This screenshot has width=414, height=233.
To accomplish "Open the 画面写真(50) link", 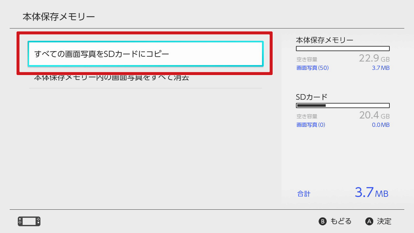I will 312,68.
